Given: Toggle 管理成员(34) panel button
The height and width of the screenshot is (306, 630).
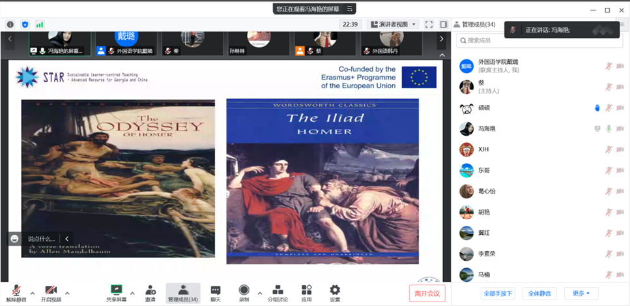Looking at the screenshot, I should [183, 294].
